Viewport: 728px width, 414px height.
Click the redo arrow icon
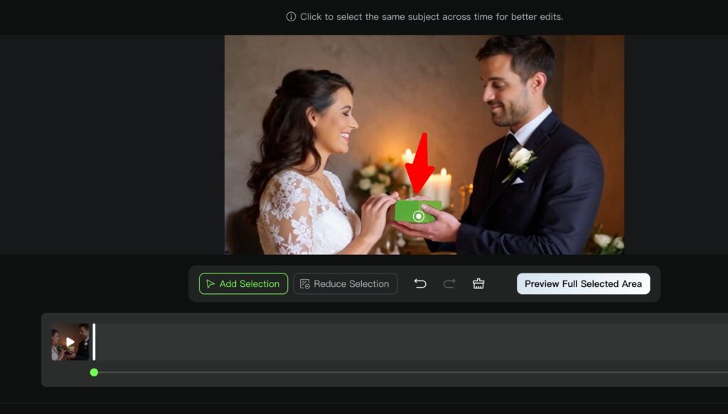point(449,283)
